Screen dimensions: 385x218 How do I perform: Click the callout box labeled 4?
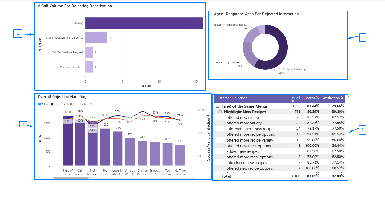point(362,130)
